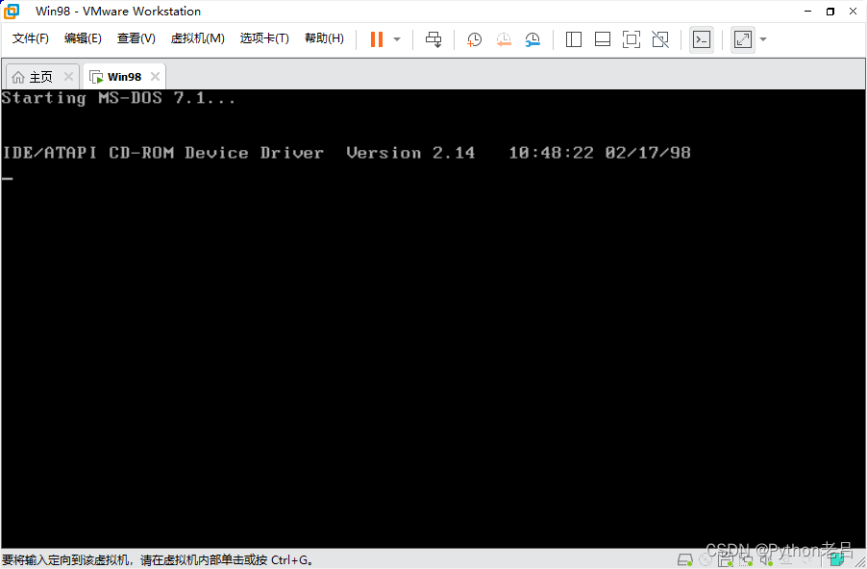Toggle the thumbnail bar view

[602, 39]
